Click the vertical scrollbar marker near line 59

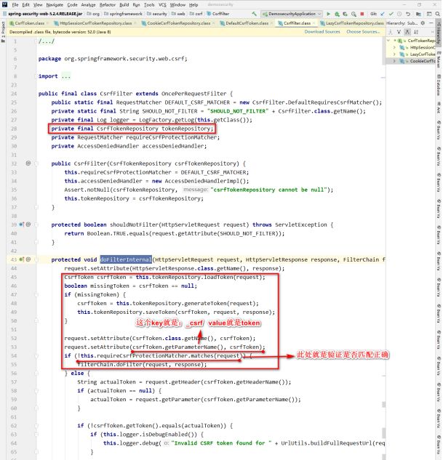[383, 405]
